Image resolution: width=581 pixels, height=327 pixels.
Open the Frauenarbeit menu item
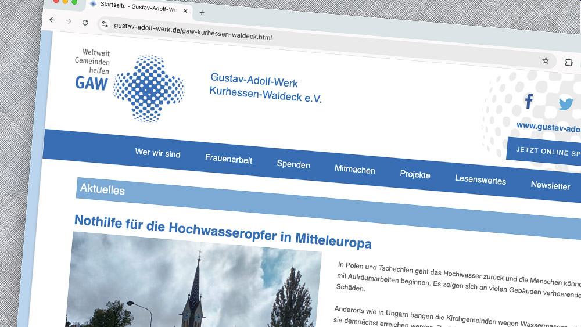[228, 159]
